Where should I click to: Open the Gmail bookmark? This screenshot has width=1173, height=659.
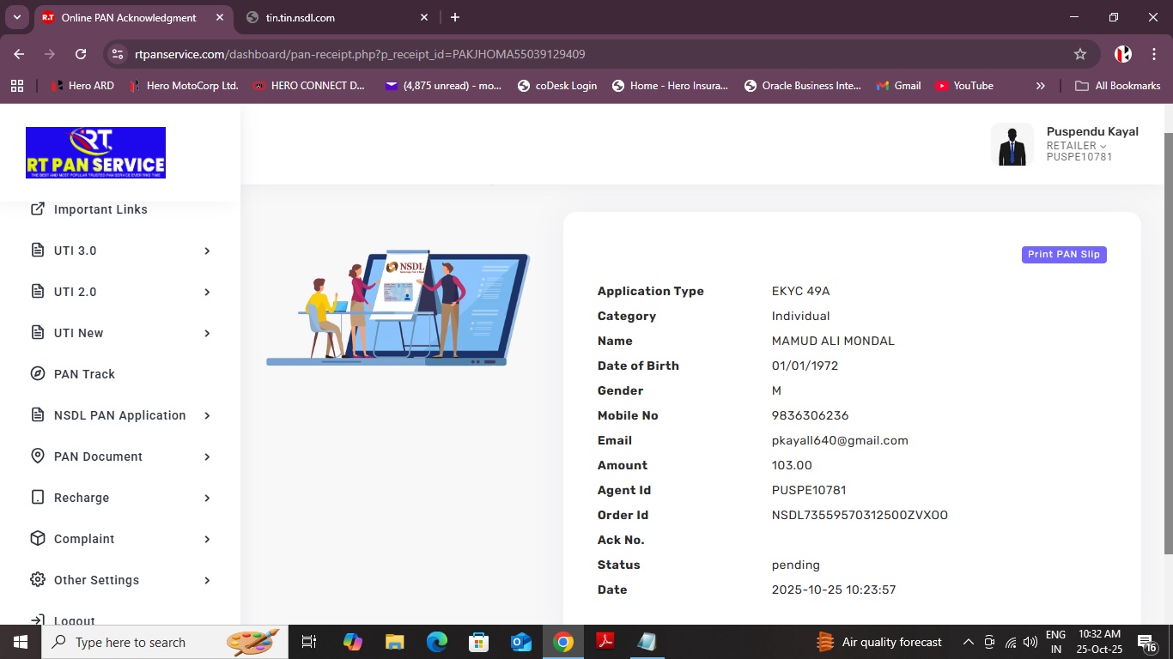pyautogui.click(x=898, y=86)
